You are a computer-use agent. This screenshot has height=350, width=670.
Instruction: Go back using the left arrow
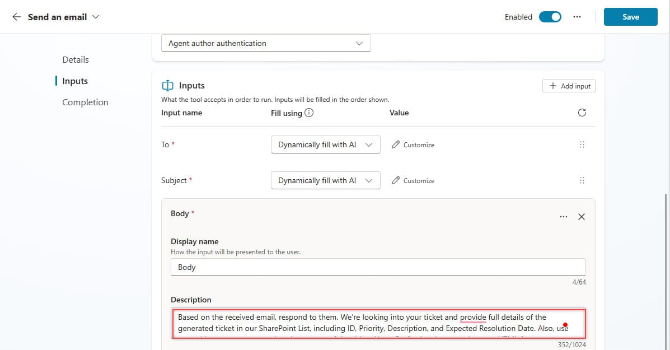tap(17, 17)
